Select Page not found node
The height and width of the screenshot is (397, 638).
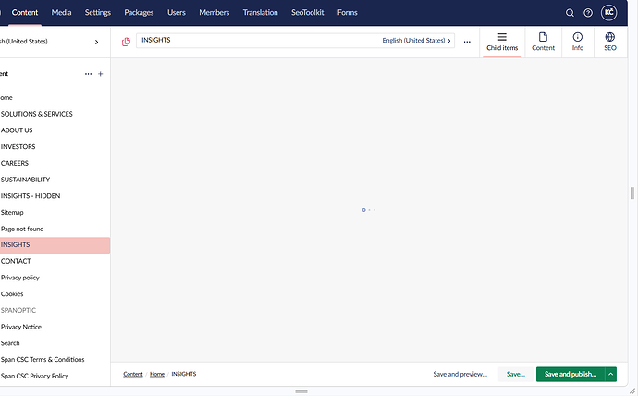pyautogui.click(x=22, y=229)
